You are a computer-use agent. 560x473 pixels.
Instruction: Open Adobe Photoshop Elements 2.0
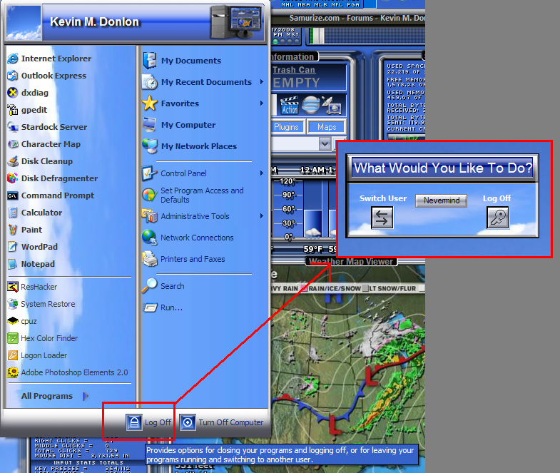tap(68, 372)
